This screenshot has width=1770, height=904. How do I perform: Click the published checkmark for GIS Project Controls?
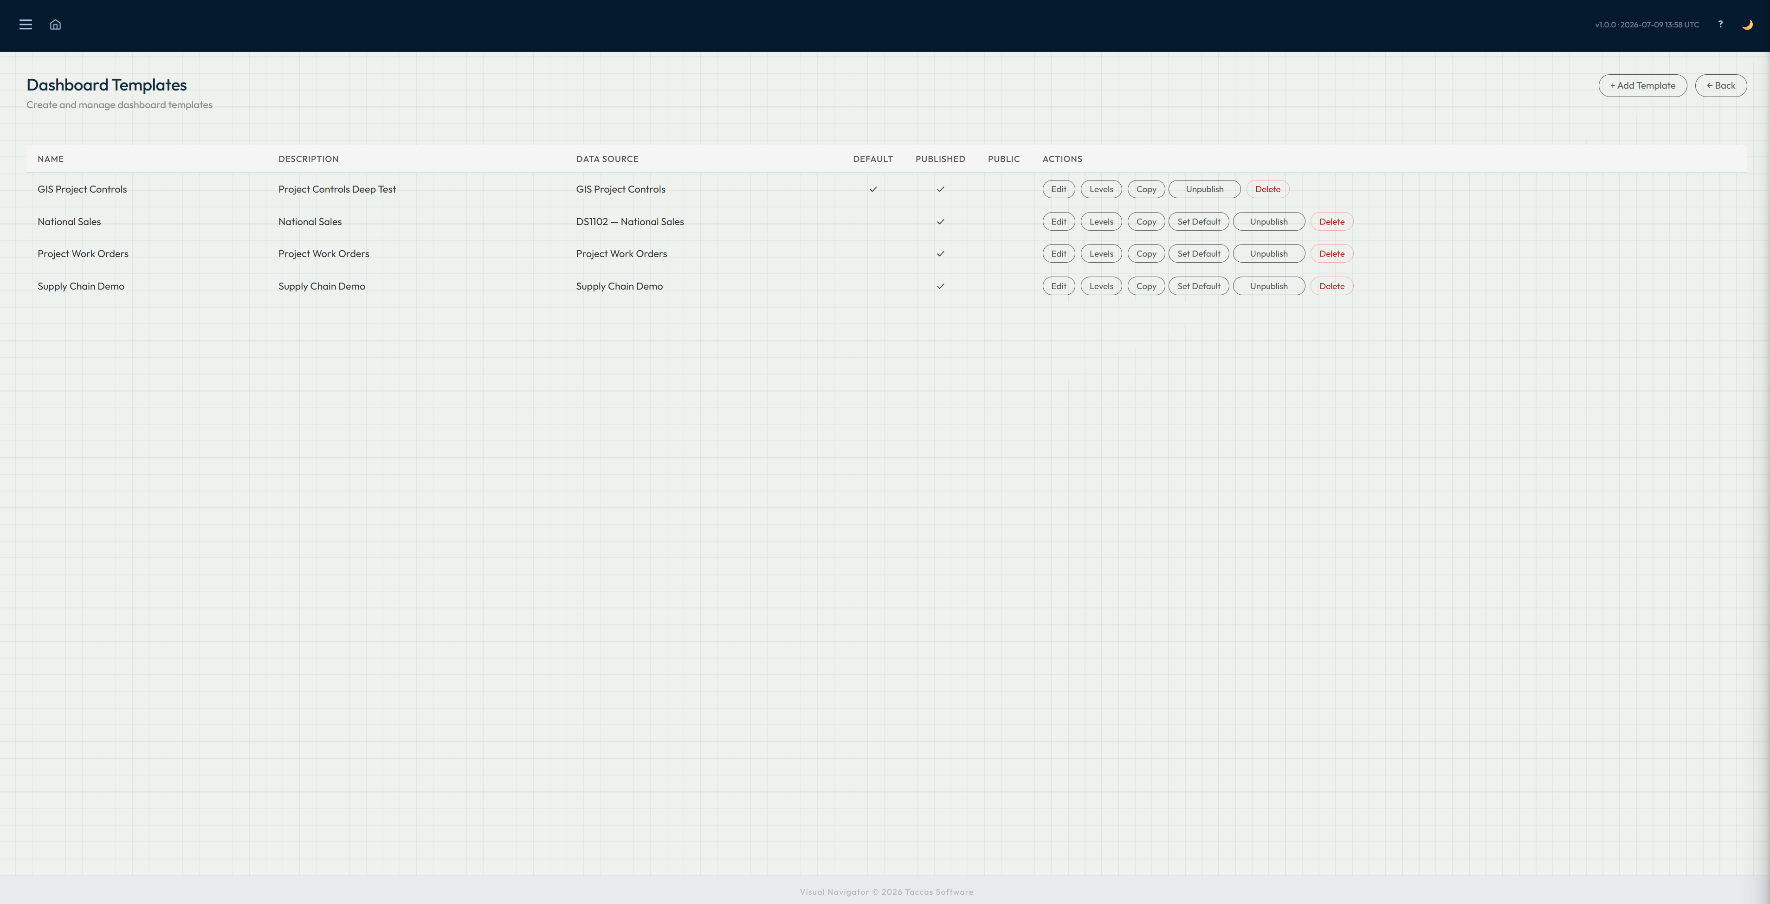940,190
